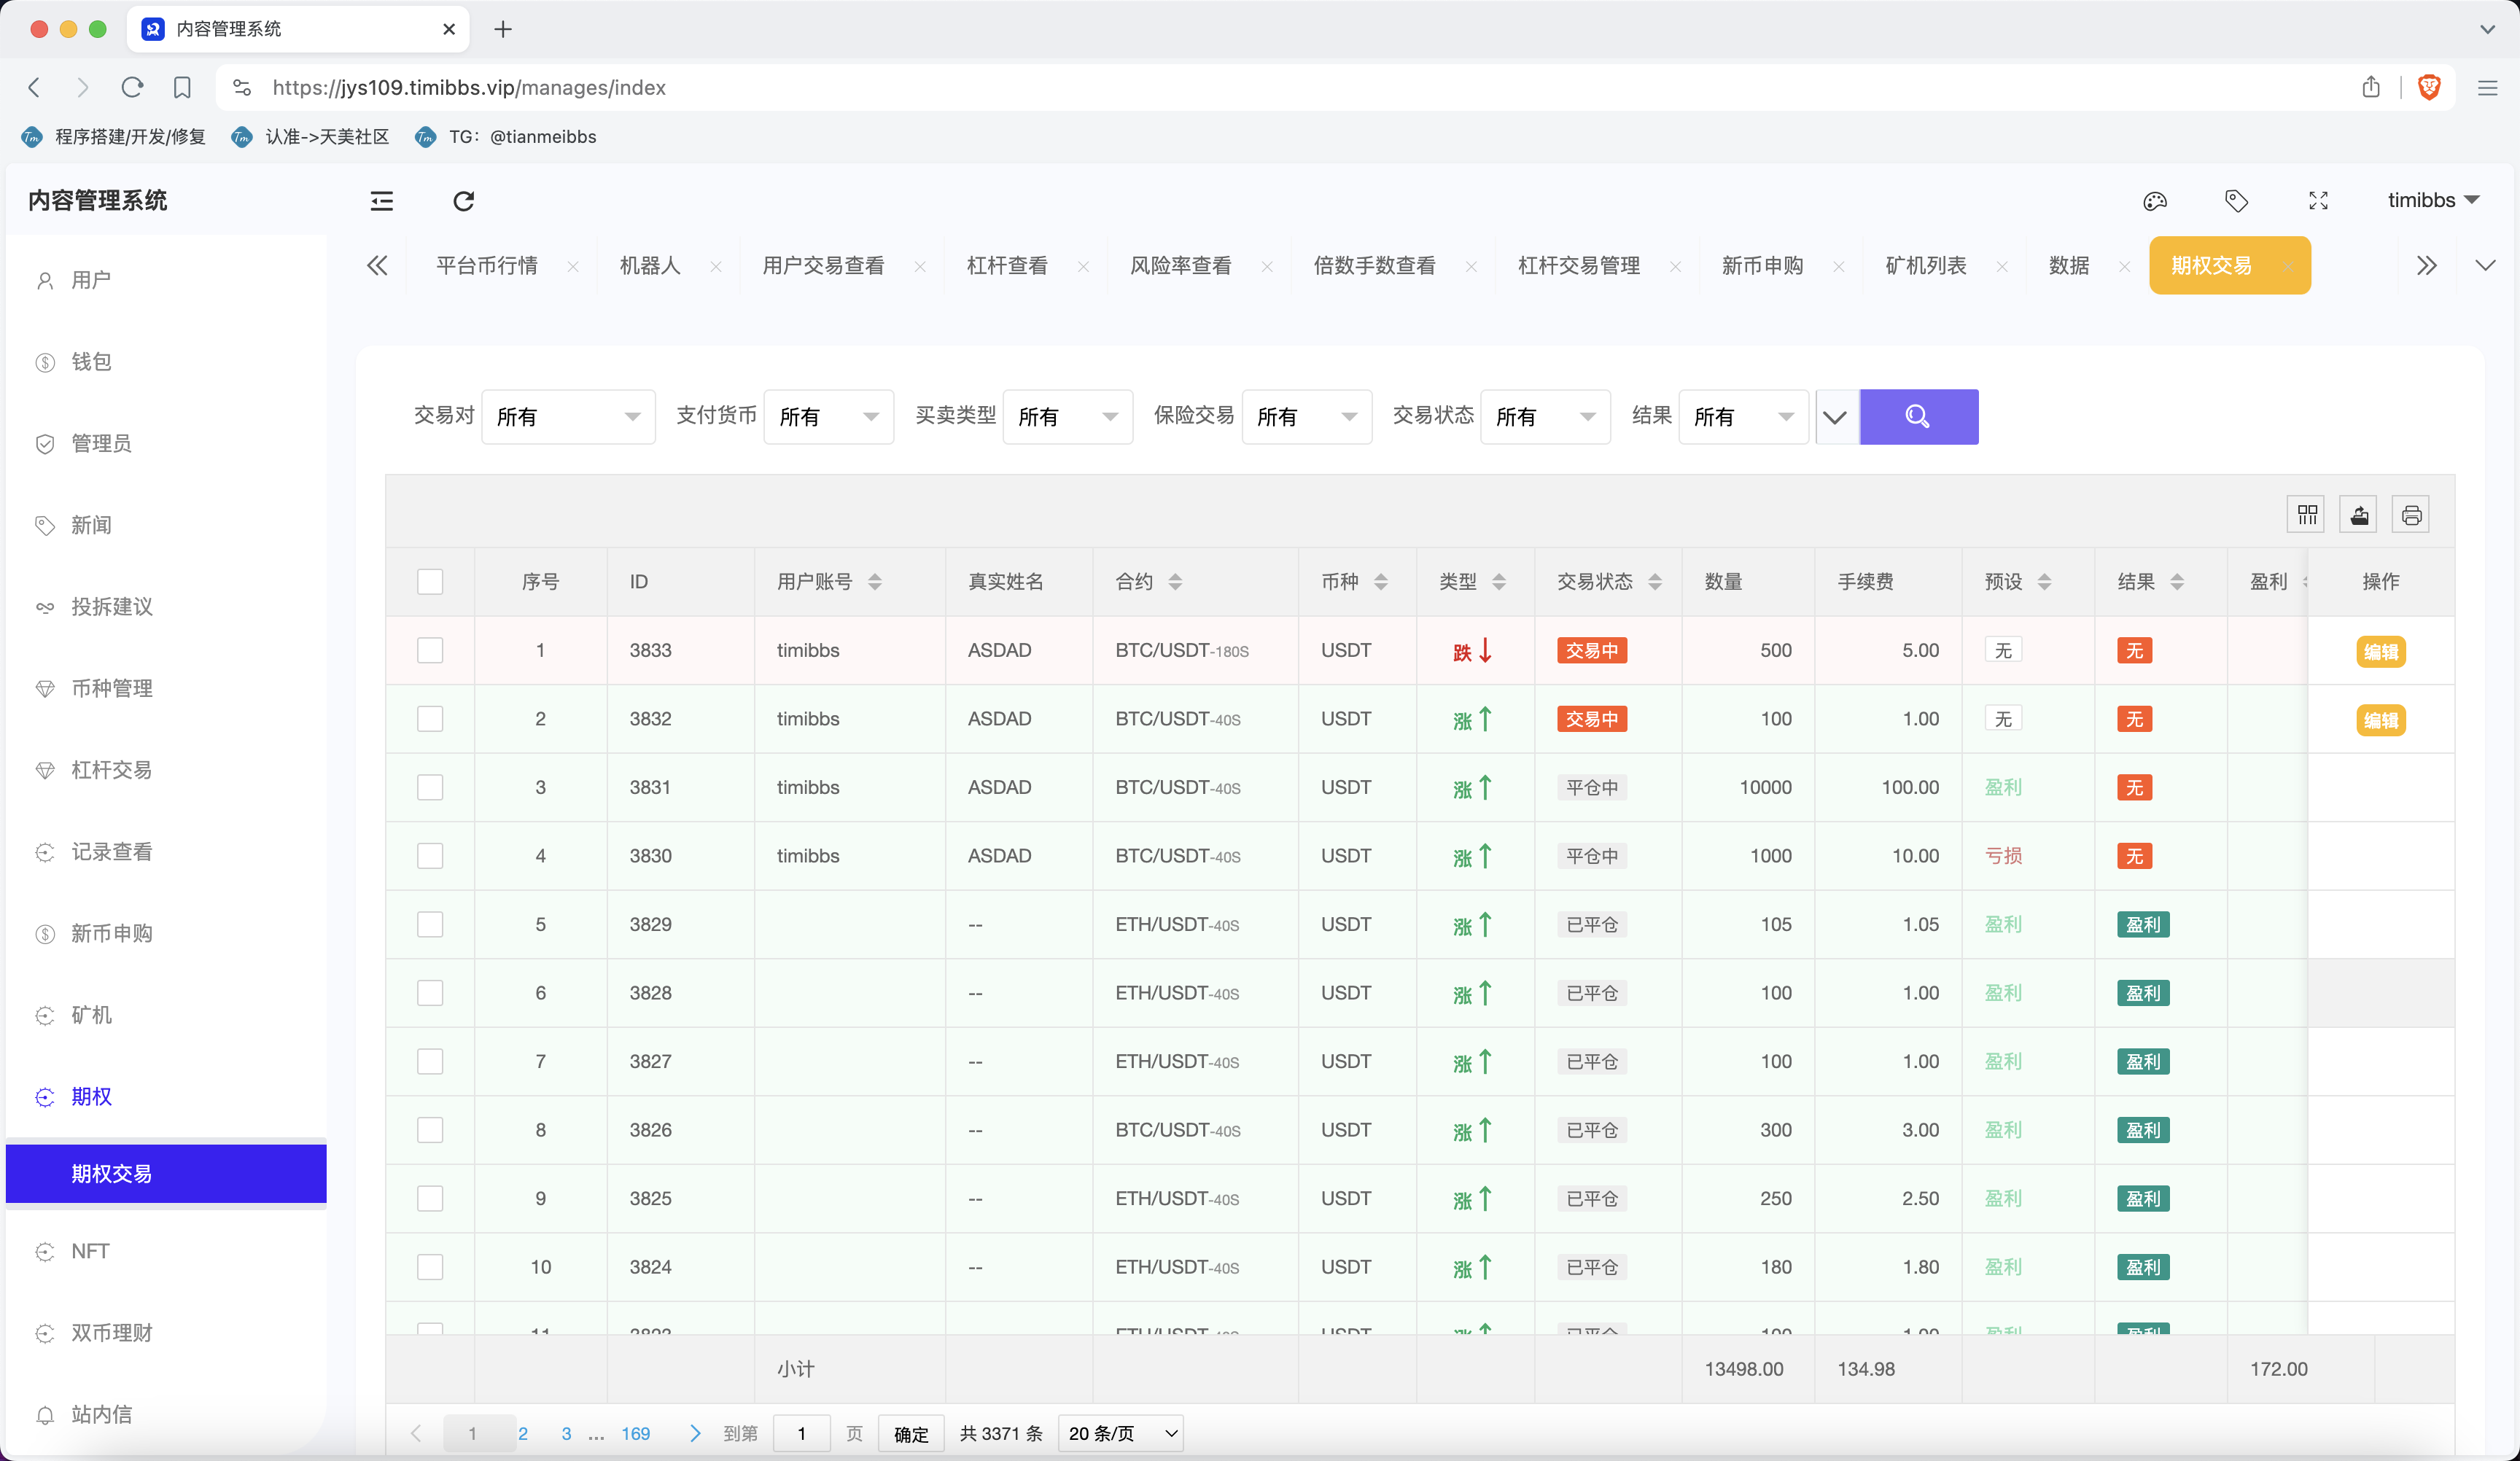2520x1461 pixels.
Task: Click the refresh icon in admin header
Action: pyautogui.click(x=463, y=201)
